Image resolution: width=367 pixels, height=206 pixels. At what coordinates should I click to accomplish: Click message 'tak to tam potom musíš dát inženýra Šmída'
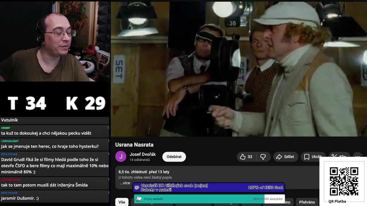[44, 185]
